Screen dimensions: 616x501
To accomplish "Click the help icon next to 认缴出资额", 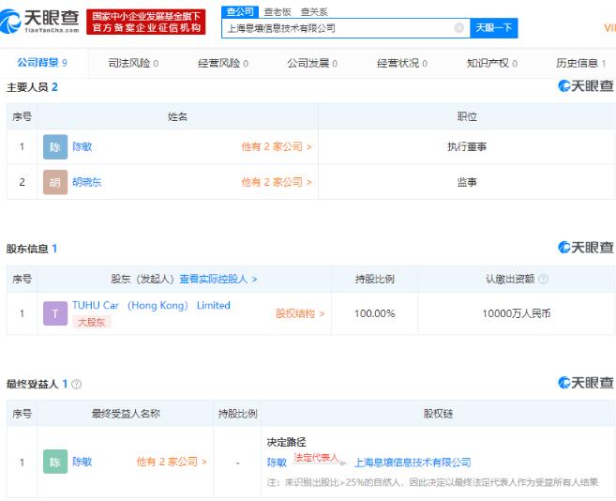I will tap(544, 279).
